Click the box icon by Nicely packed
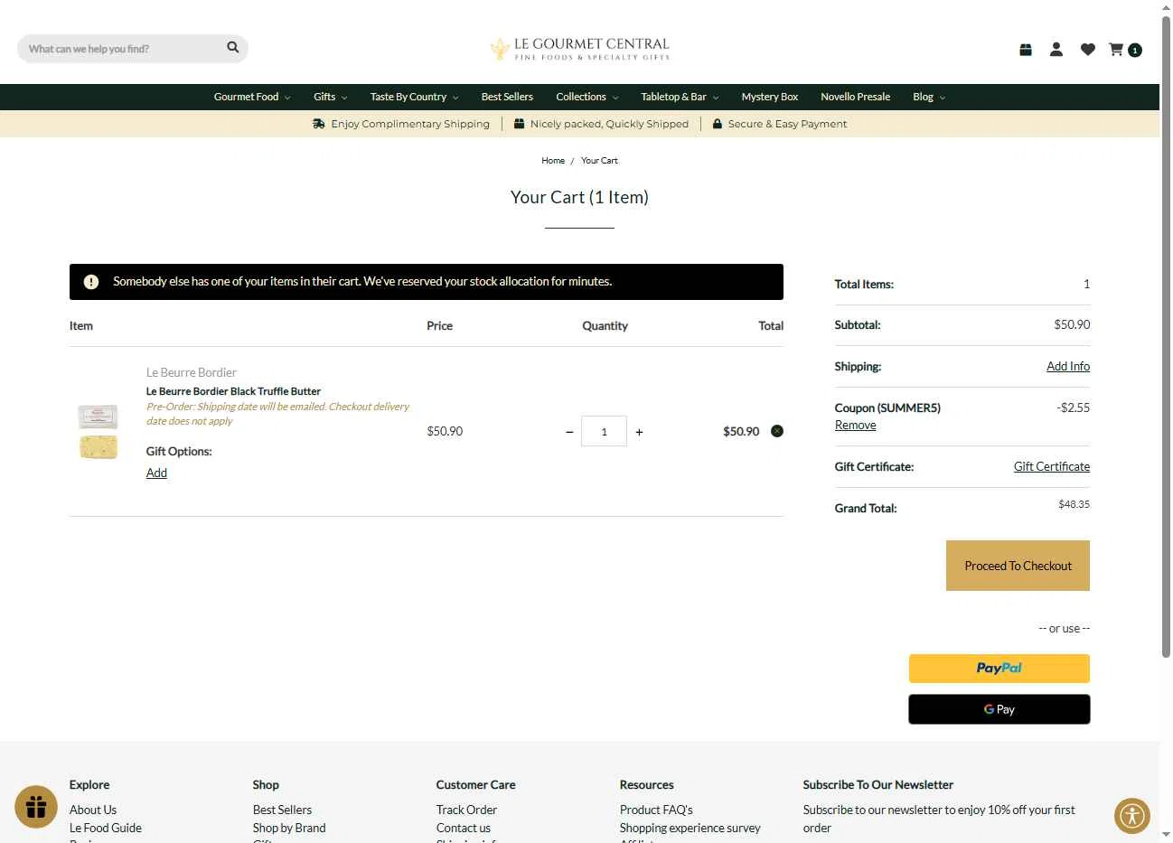Image resolution: width=1173 pixels, height=843 pixels. pyautogui.click(x=519, y=124)
